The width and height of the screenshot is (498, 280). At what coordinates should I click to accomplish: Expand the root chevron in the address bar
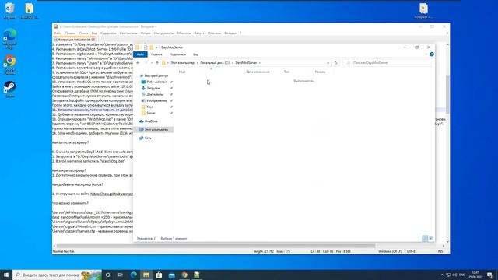(168, 63)
